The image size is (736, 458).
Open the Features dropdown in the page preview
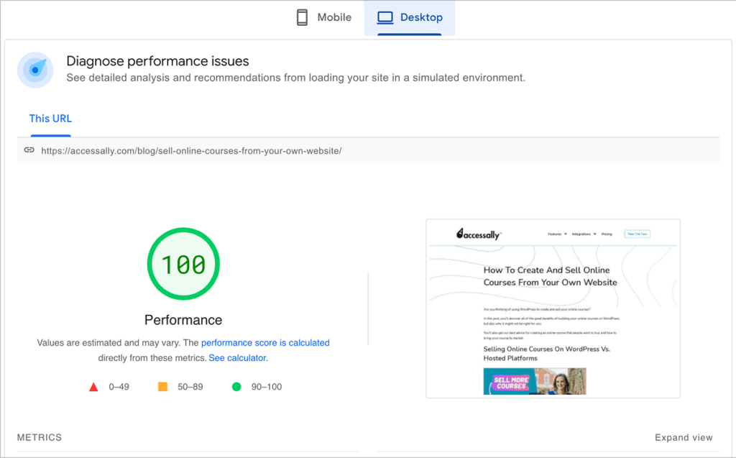553,234
